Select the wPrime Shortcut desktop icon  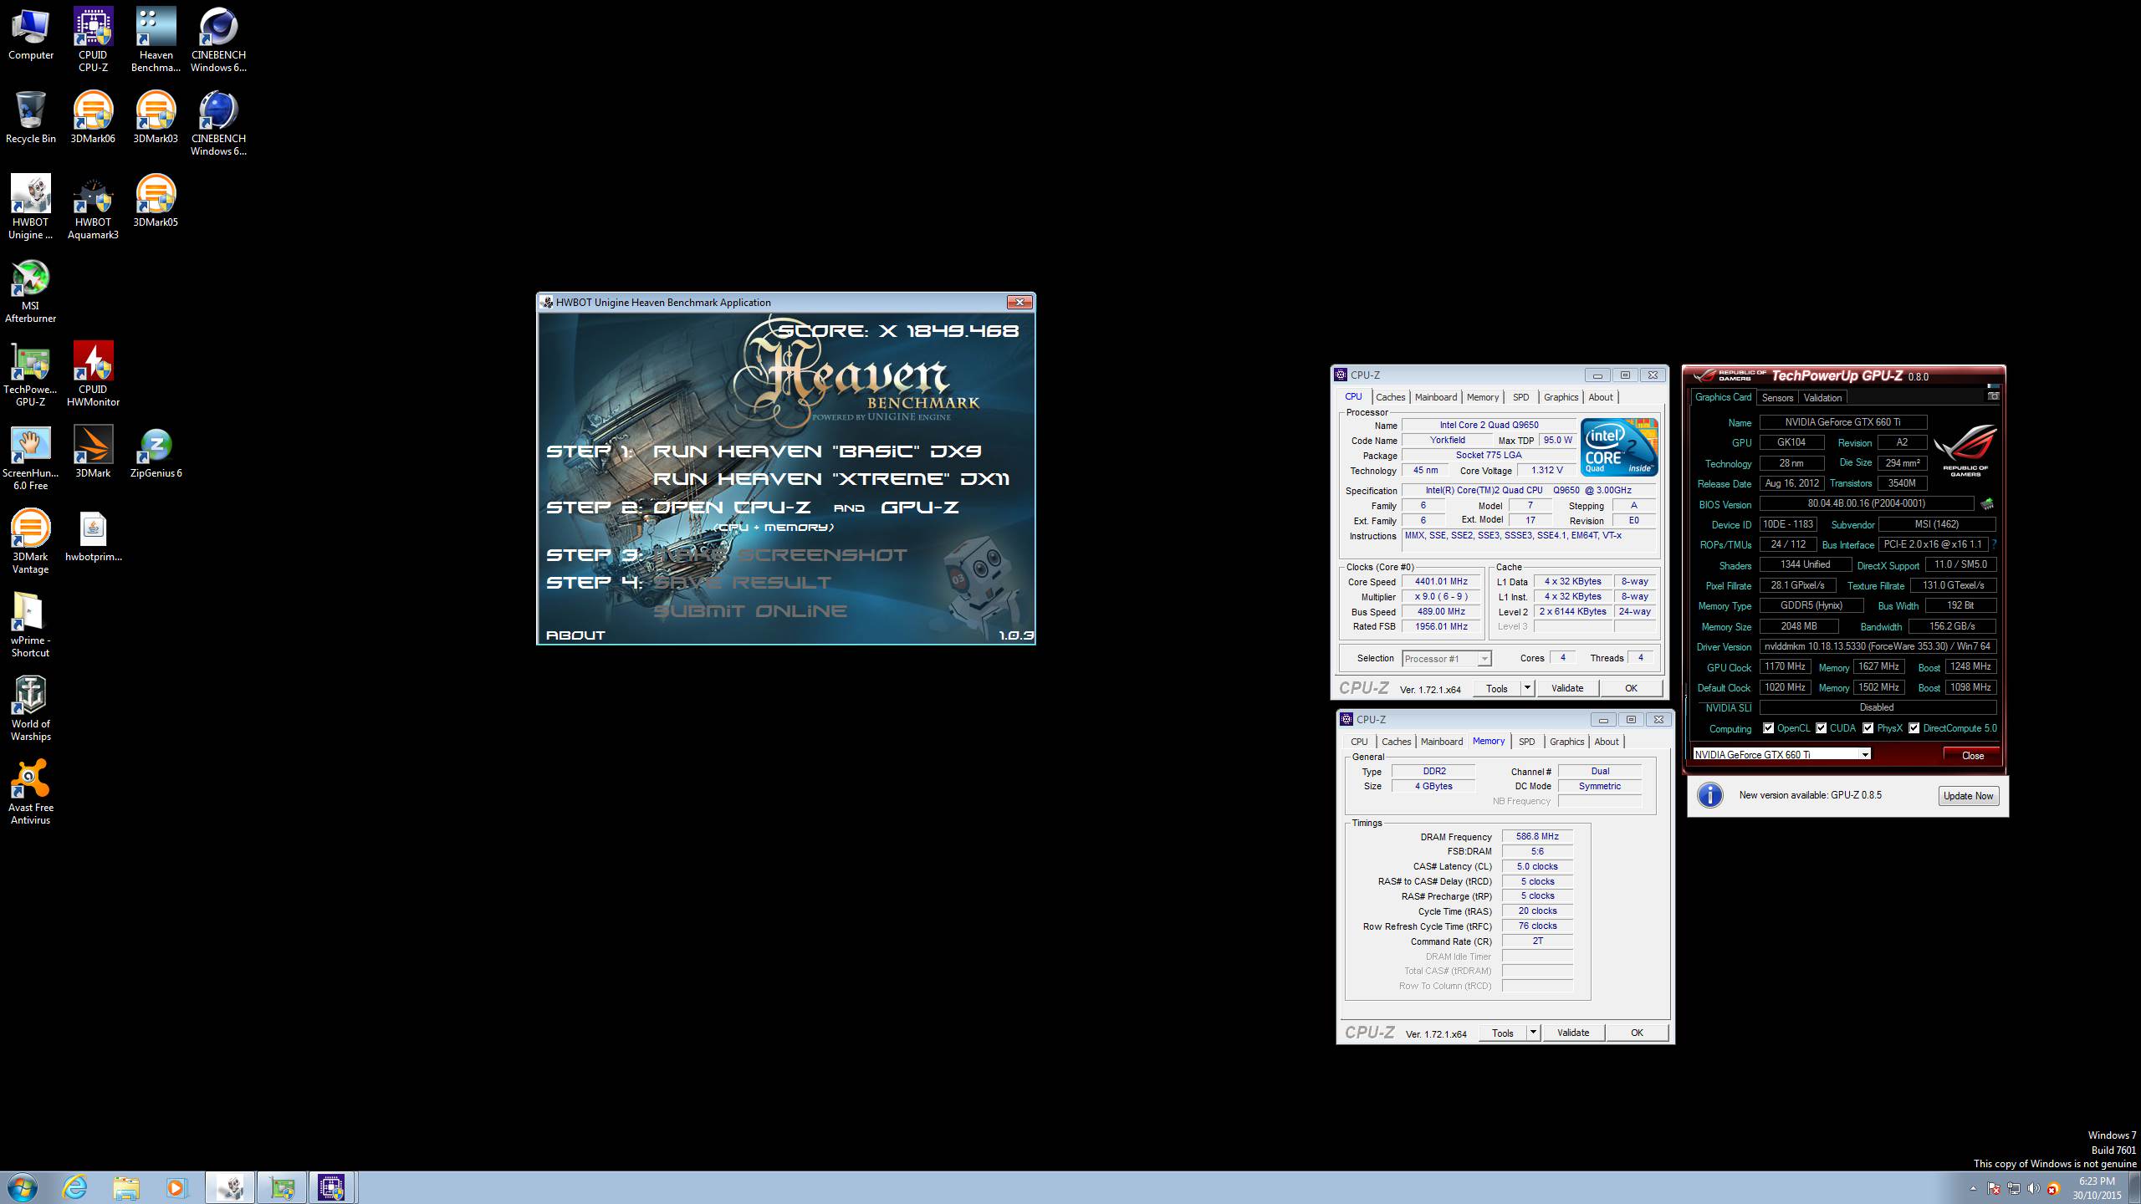31,625
